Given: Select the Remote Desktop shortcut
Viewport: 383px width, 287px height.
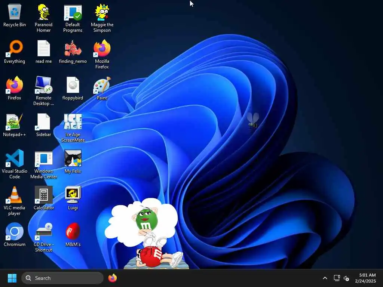Looking at the screenshot, I should [x=43, y=91].
